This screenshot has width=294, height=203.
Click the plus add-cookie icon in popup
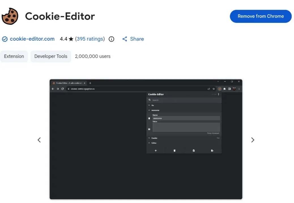(x=155, y=151)
